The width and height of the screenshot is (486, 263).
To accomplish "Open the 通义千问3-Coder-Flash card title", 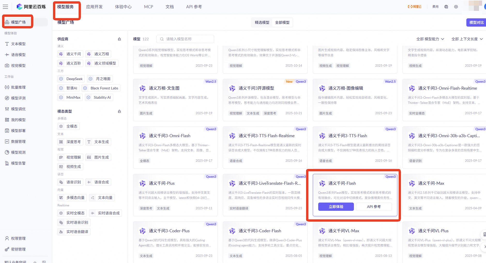I will pyautogui.click(x=260, y=231).
